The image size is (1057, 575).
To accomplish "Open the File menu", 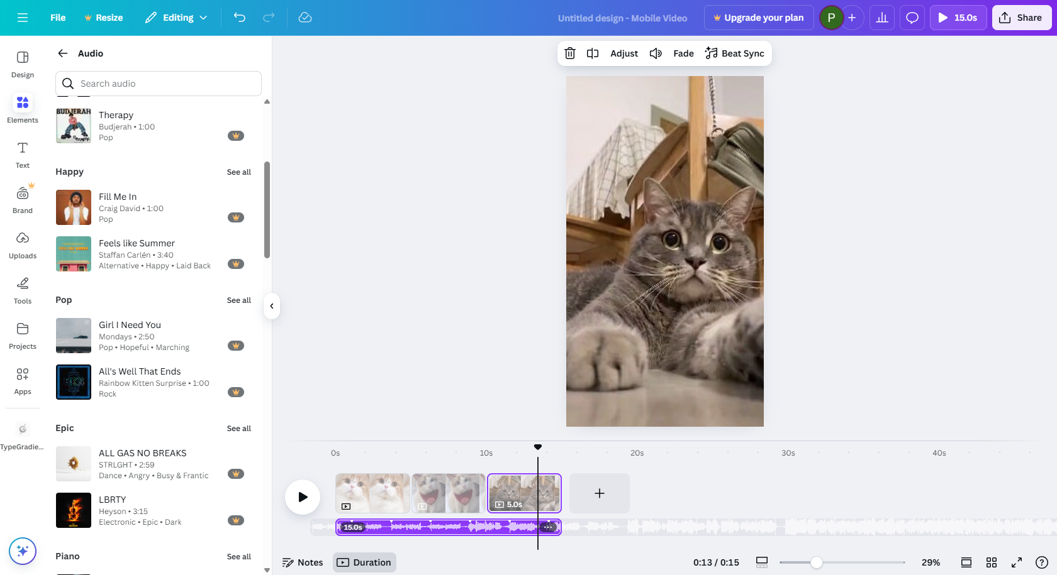I will click(x=58, y=18).
